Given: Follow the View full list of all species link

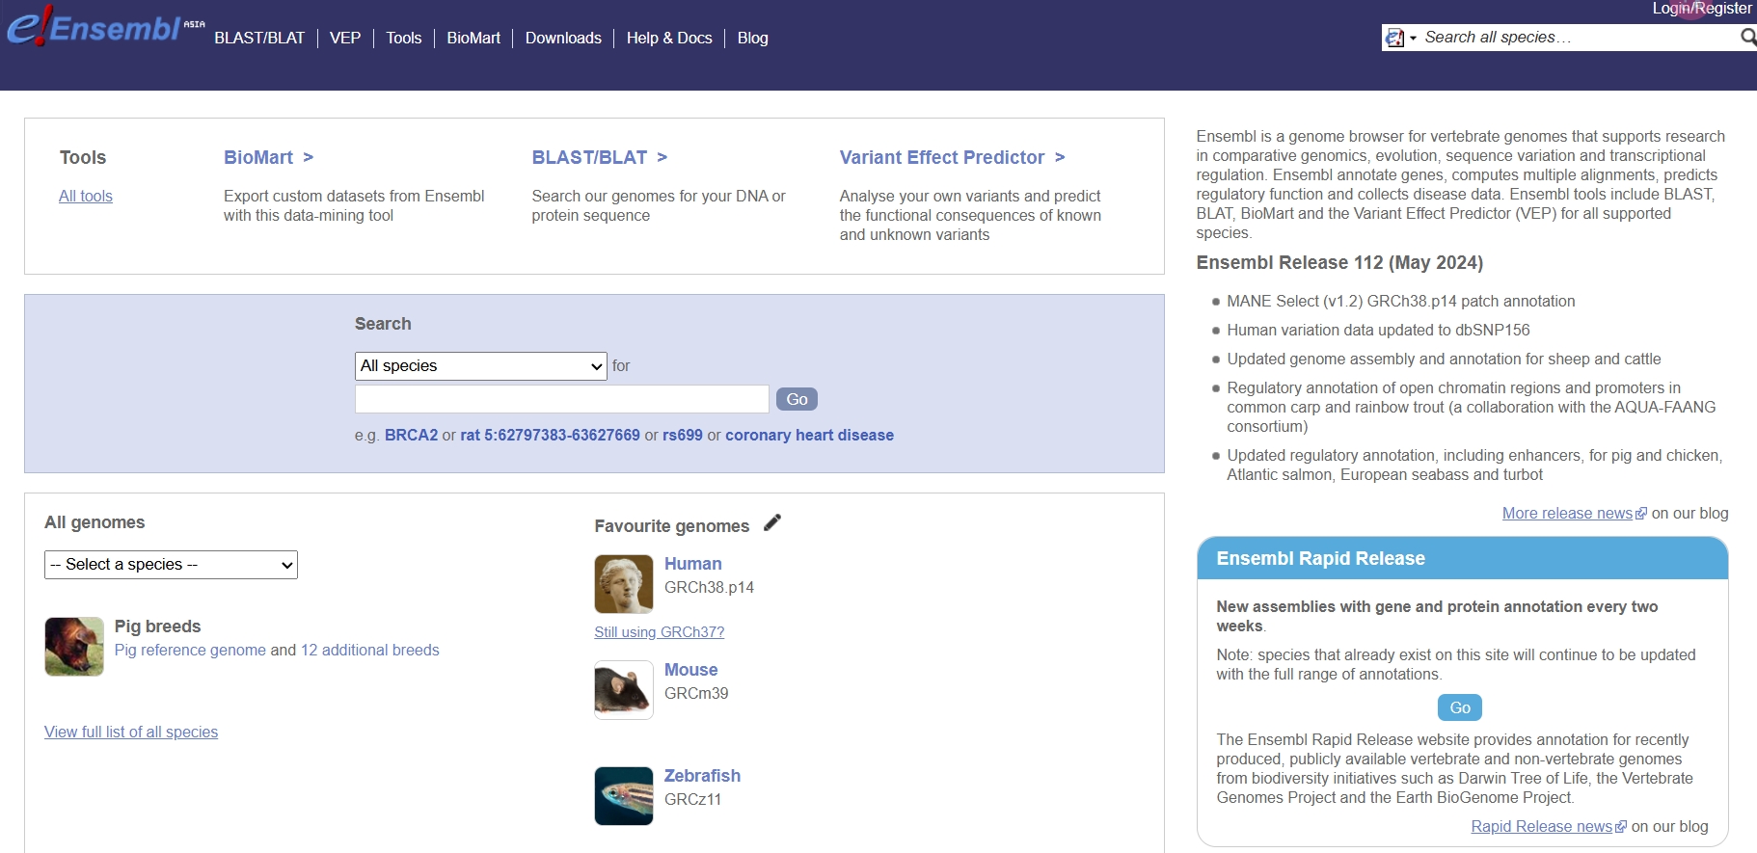Looking at the screenshot, I should [x=131, y=733].
